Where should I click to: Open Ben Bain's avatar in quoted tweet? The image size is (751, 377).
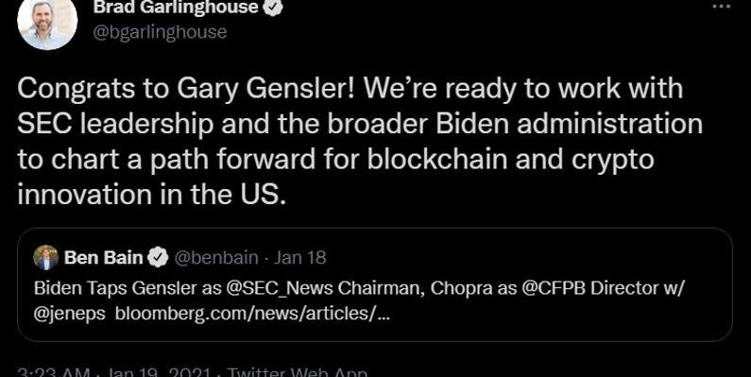point(46,258)
